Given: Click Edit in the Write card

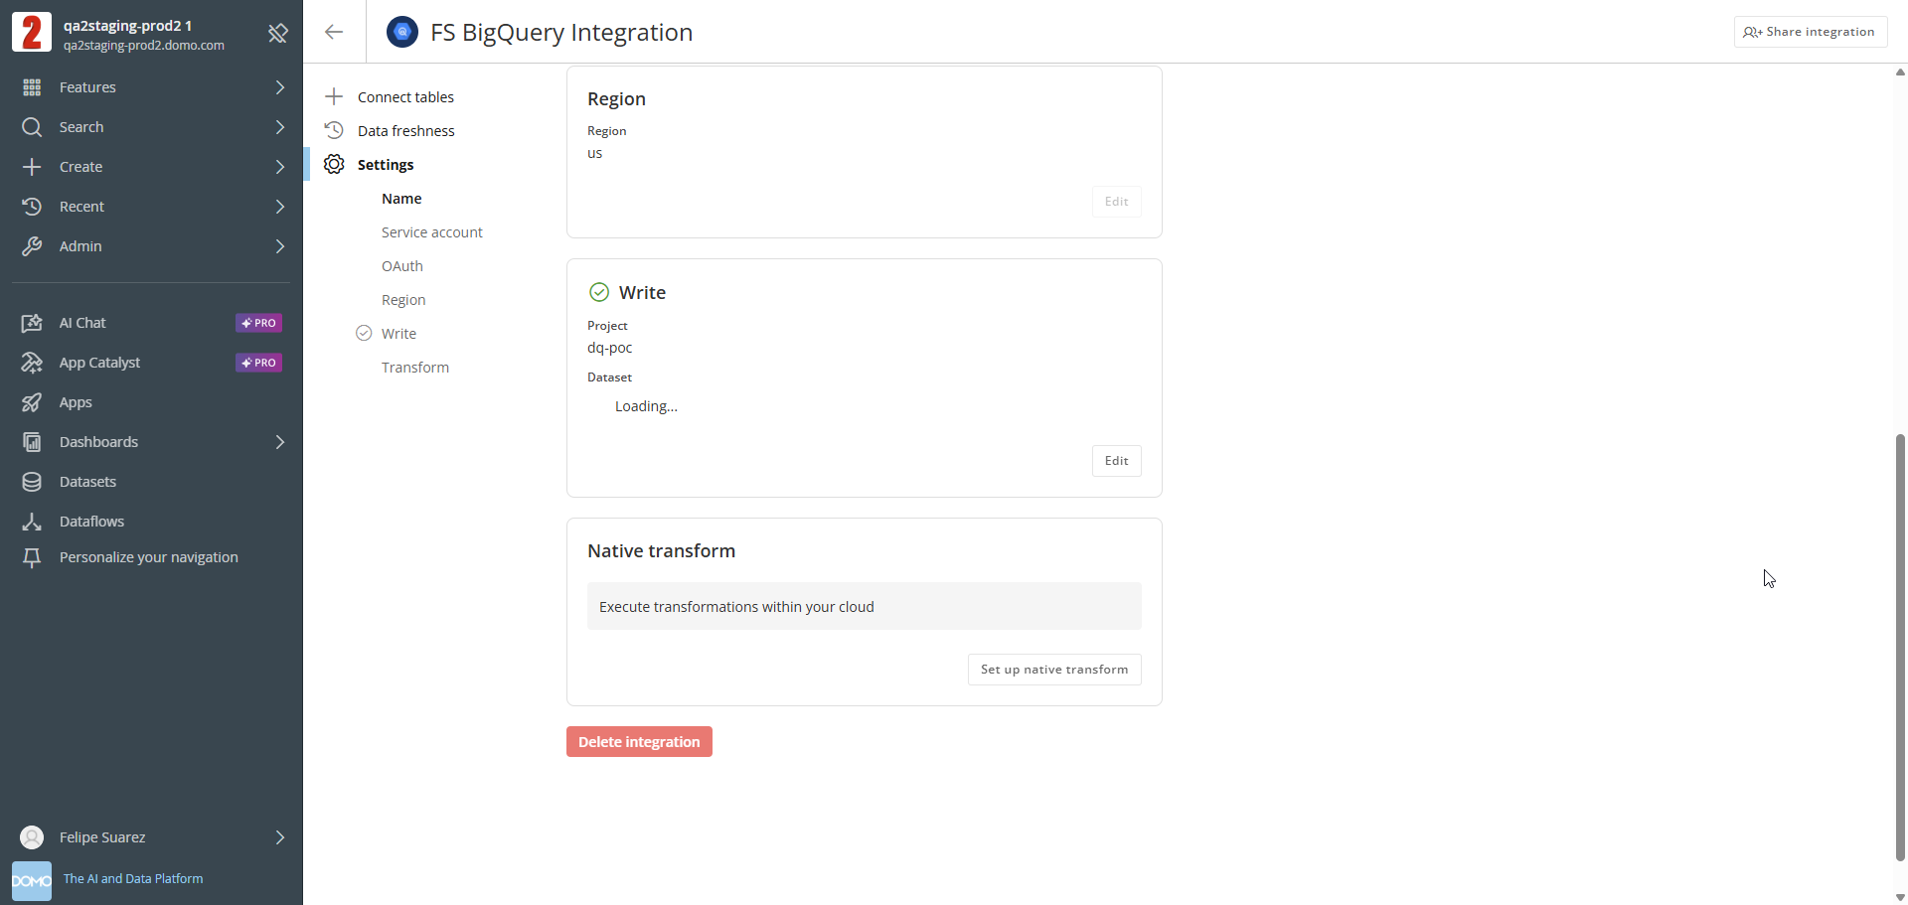Looking at the screenshot, I should click(x=1117, y=461).
